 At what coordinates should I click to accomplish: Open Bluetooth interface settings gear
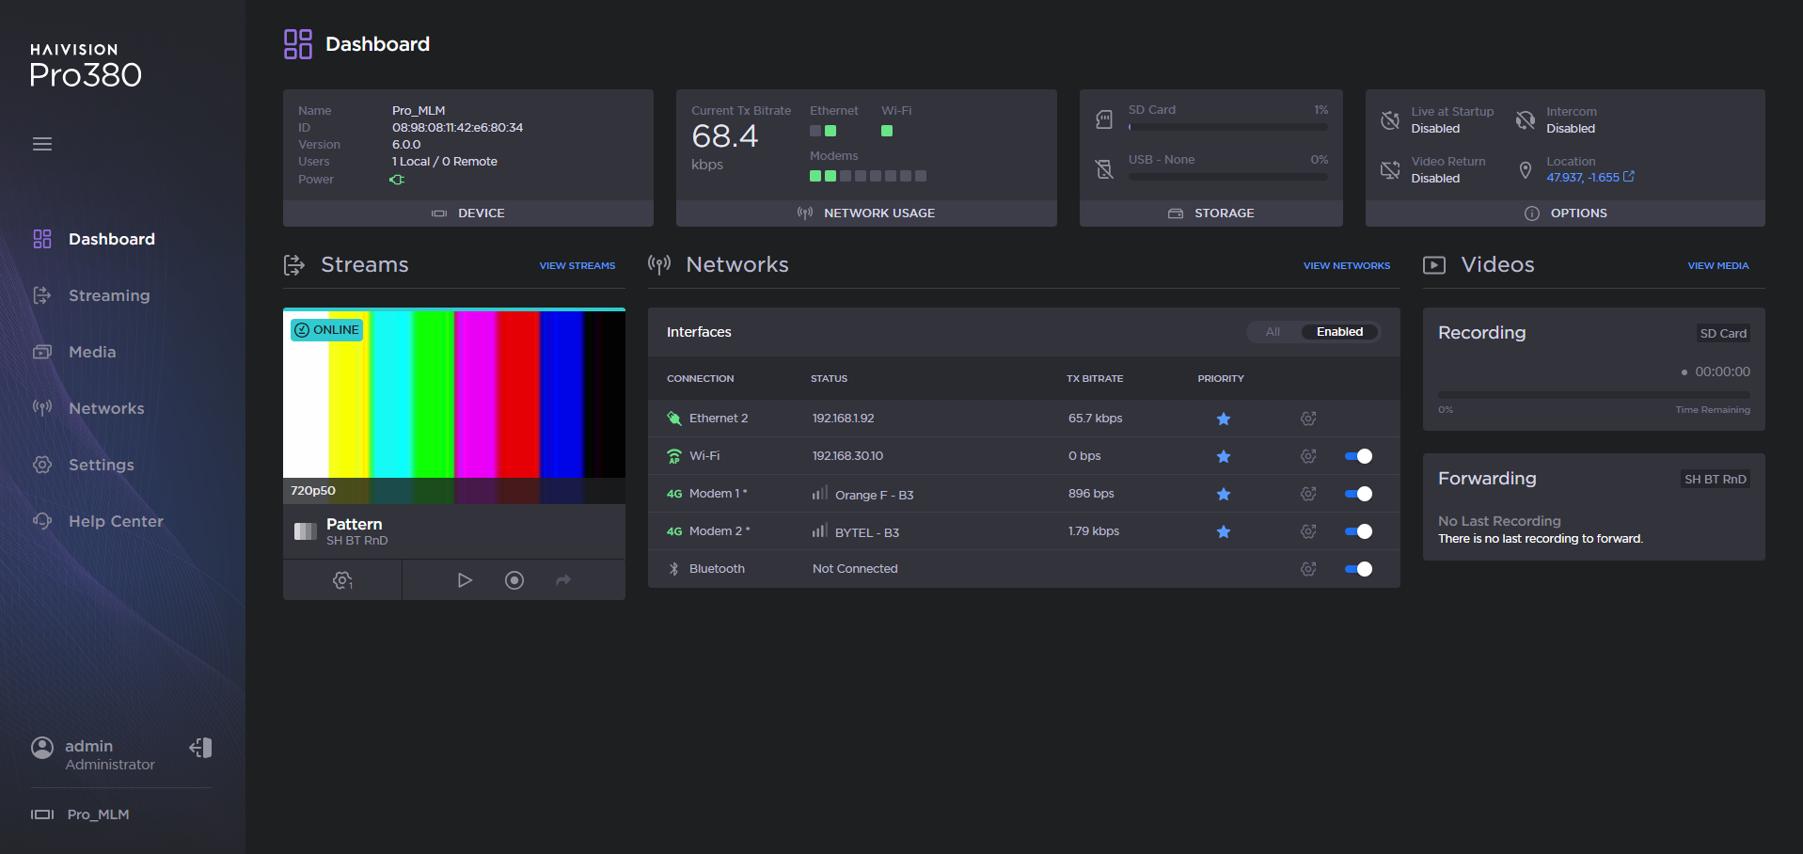click(x=1308, y=569)
